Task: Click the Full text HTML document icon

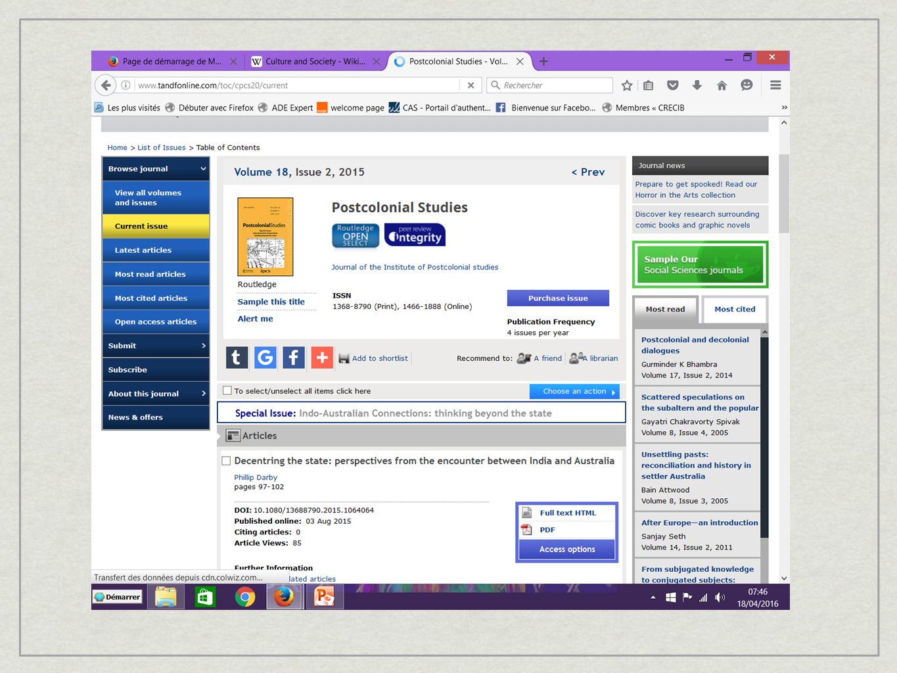Action: 527,513
